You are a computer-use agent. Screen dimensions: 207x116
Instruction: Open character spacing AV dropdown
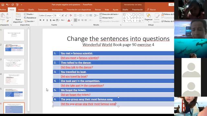pos(58,20)
